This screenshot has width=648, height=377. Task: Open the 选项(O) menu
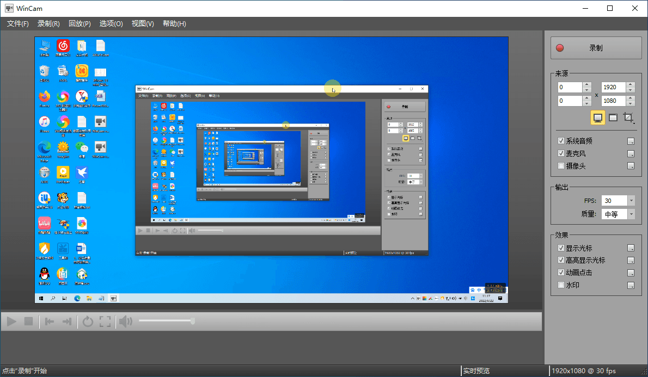click(111, 24)
